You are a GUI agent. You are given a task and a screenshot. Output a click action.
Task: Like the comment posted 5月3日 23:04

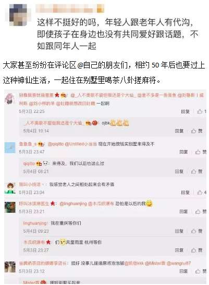point(201,192)
